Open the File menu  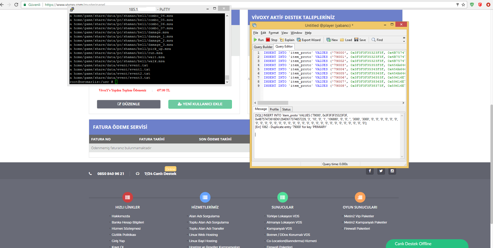tap(255, 33)
